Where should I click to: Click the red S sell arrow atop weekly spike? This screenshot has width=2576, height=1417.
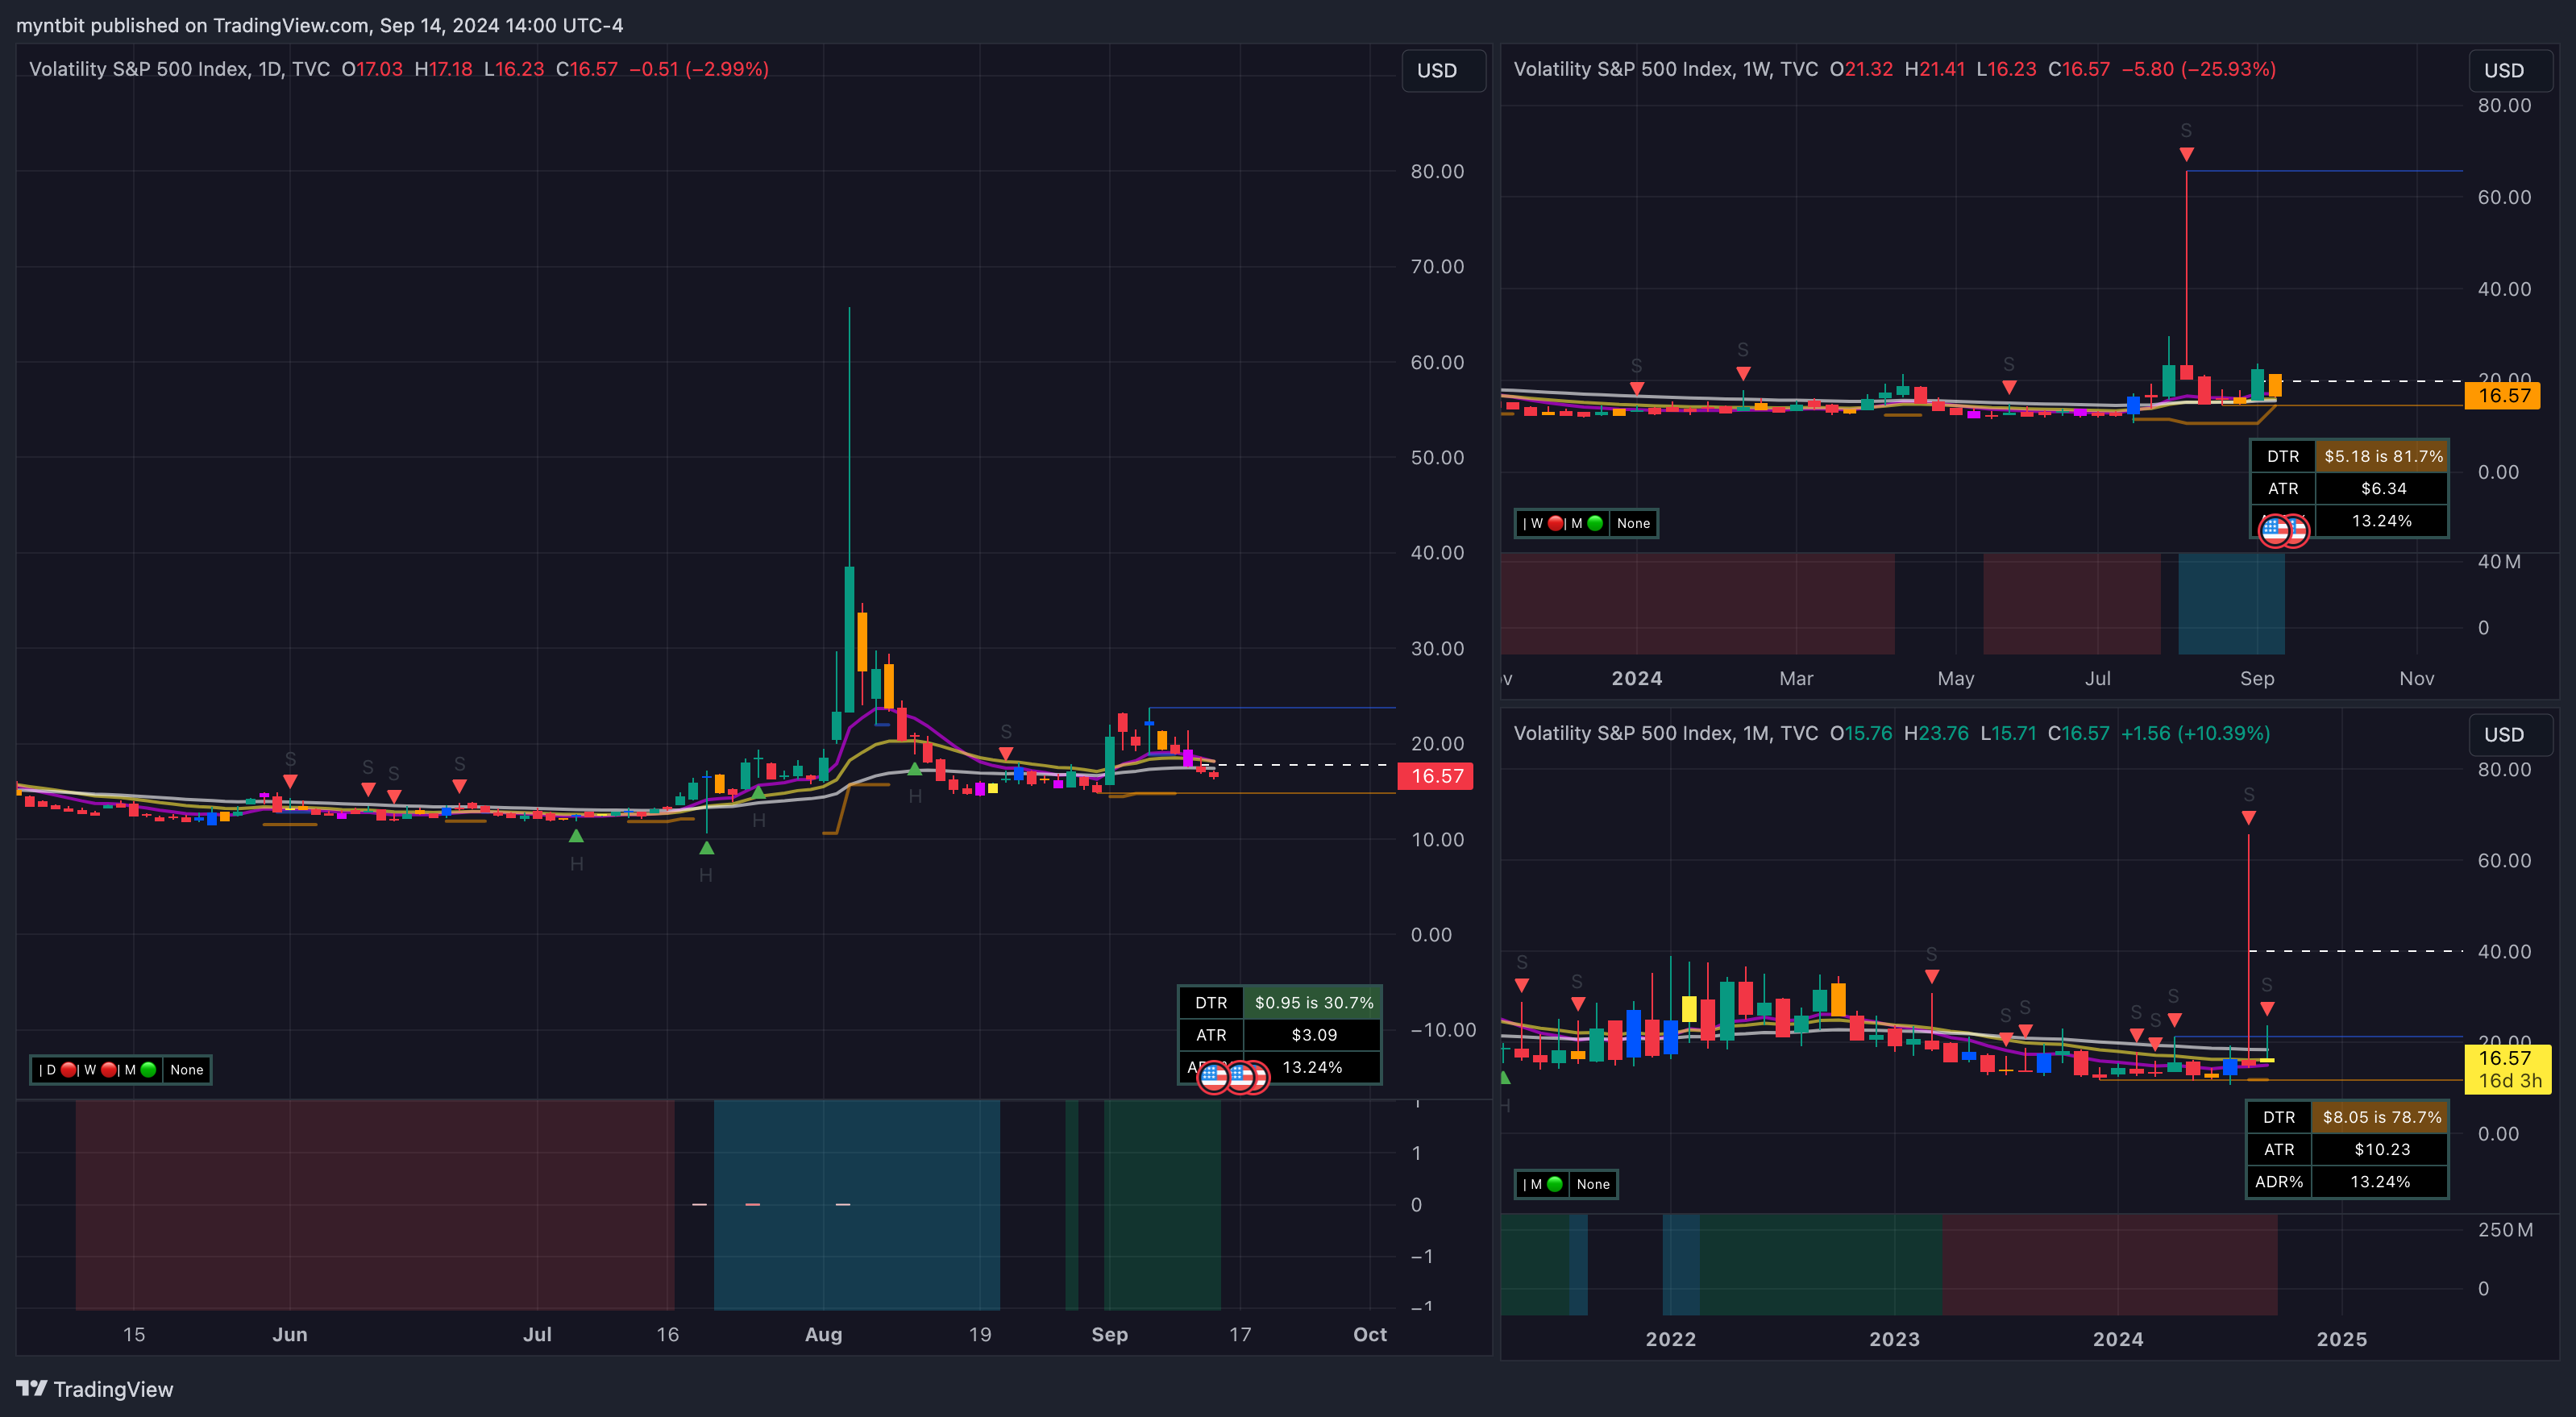[2186, 154]
